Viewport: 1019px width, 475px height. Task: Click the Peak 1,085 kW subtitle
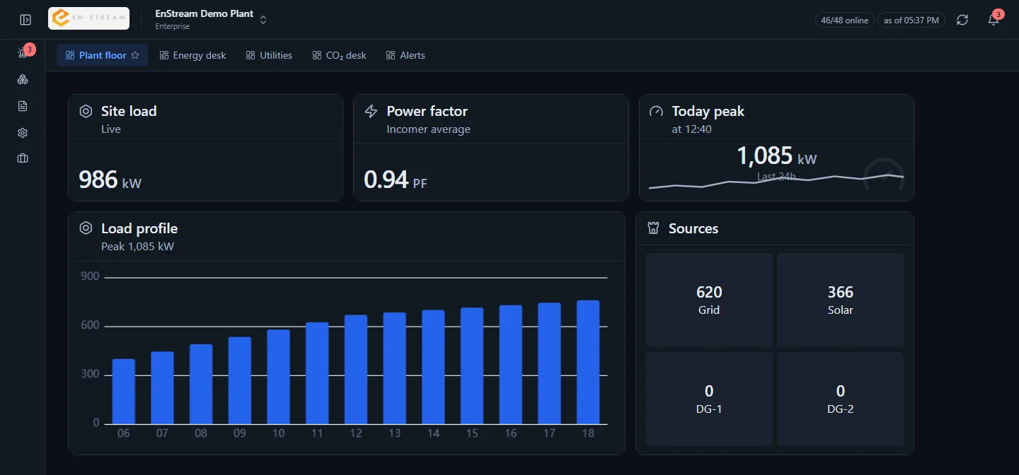point(137,247)
